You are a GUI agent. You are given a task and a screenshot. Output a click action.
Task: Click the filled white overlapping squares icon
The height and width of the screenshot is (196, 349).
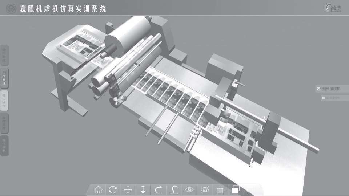[235, 189]
